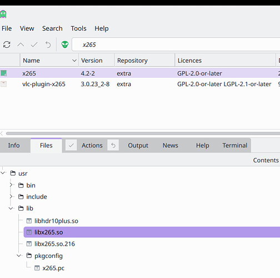Click the undo arrow toolbar icon
Viewport: 280px width, 278px height.
pyautogui.click(x=48, y=44)
